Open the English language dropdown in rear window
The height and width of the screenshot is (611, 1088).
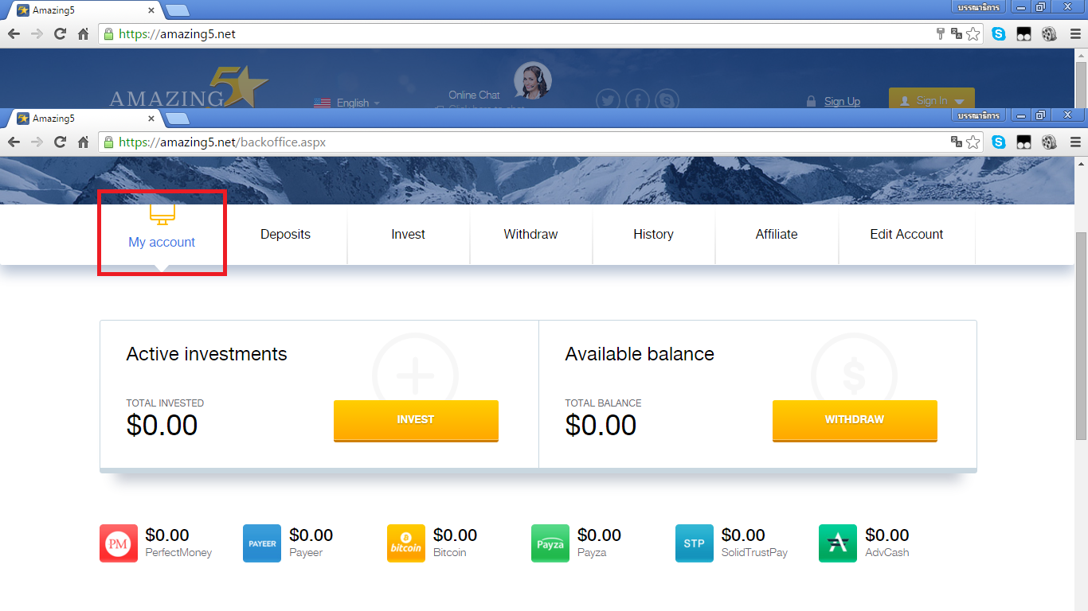pos(347,103)
